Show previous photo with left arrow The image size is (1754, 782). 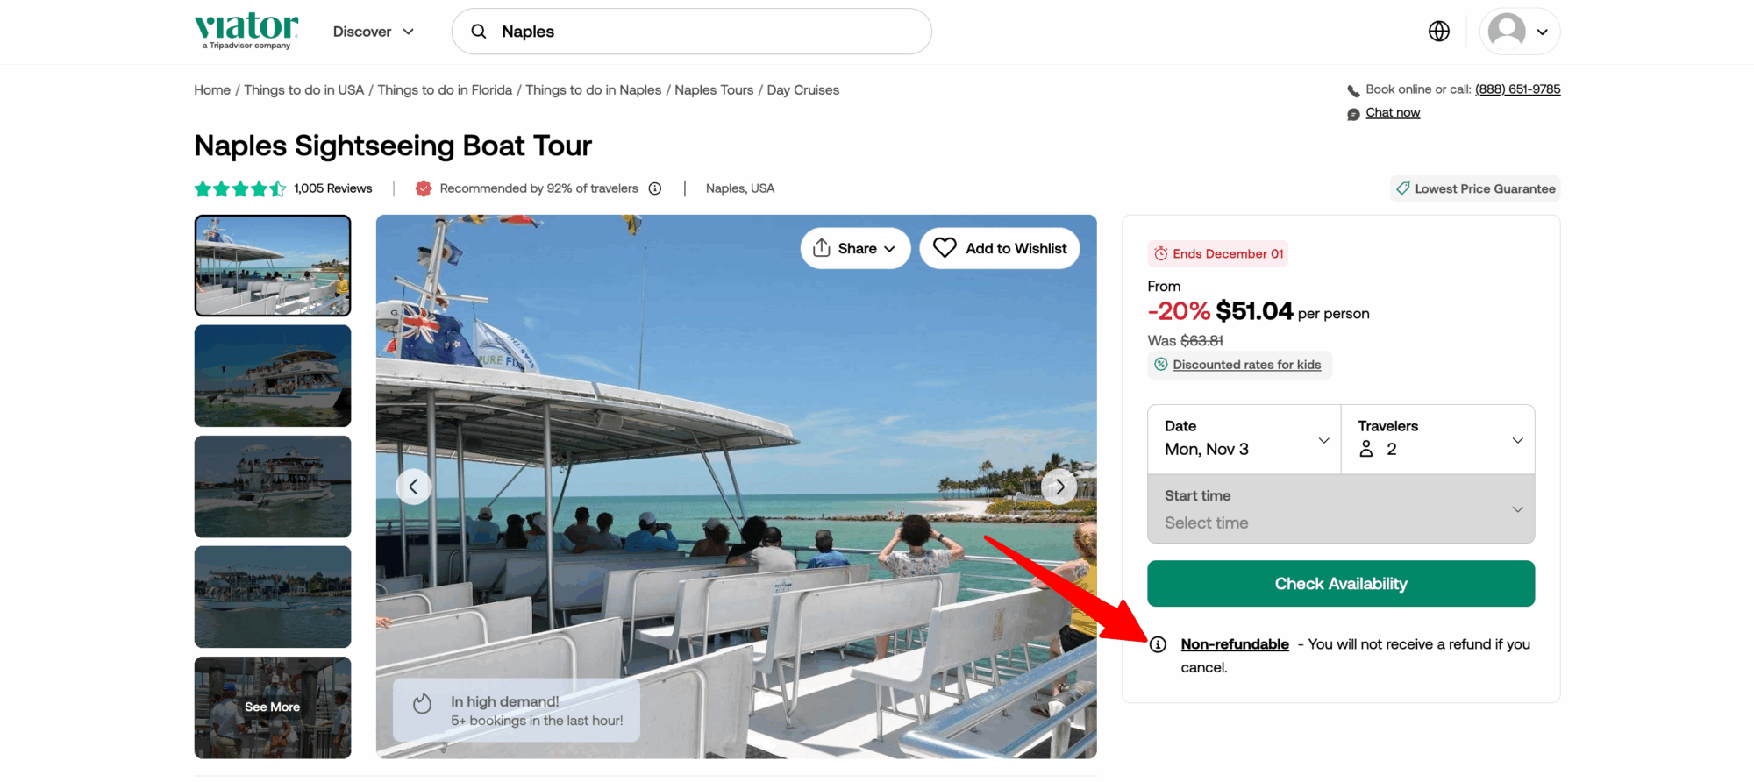click(413, 487)
